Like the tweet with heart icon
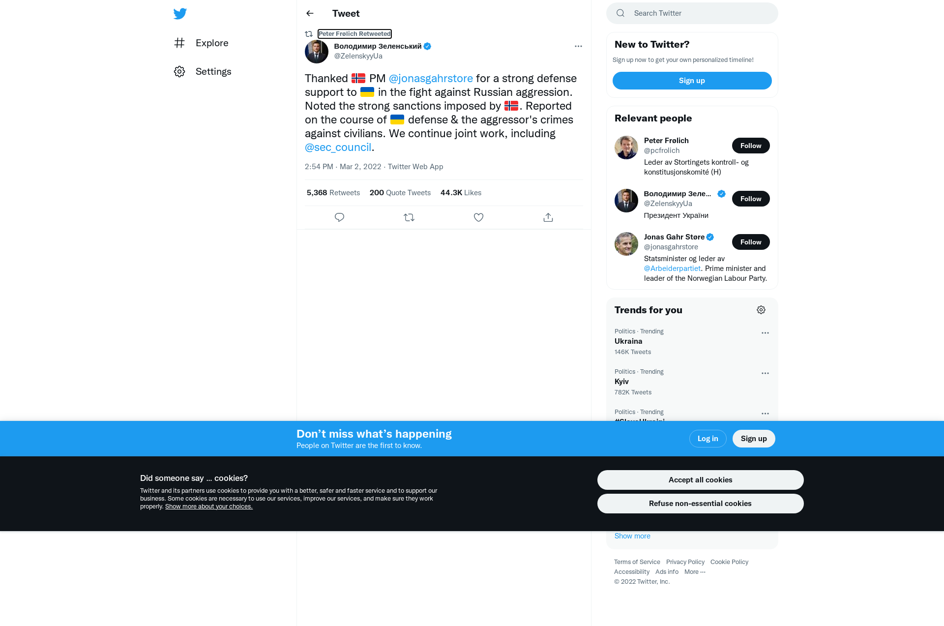 point(478,217)
